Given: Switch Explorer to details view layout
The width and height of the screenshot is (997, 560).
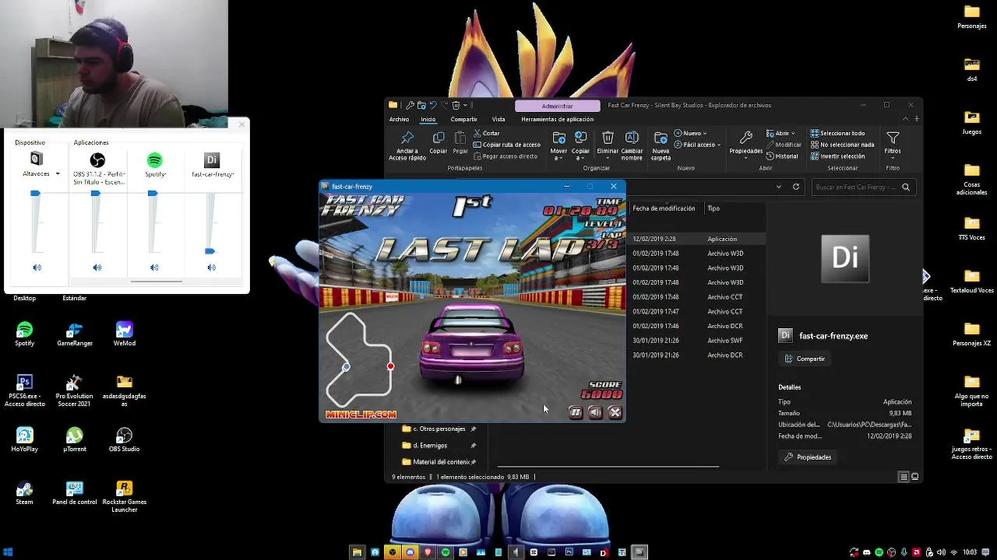Looking at the screenshot, I should point(904,477).
